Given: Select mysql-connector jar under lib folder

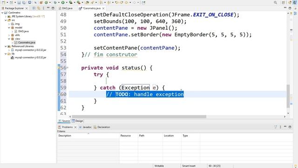Looking at the screenshot, I should pos(30,57).
